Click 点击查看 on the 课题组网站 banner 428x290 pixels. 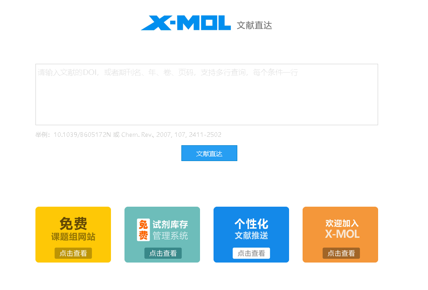click(73, 253)
